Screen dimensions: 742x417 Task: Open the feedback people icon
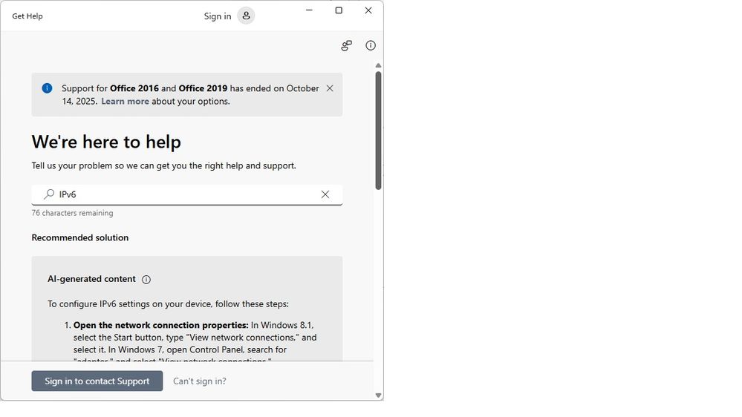click(x=346, y=46)
